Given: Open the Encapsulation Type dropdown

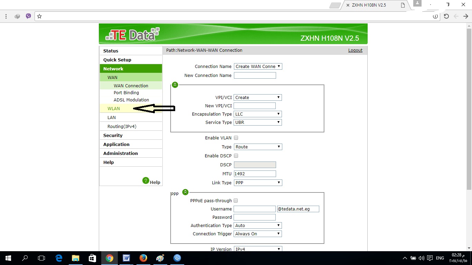Looking at the screenshot, I should coord(258,114).
